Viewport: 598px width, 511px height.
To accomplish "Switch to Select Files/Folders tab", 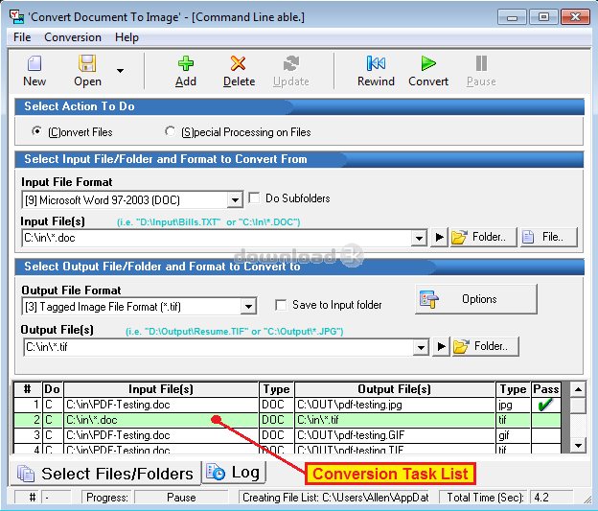I will (104, 474).
